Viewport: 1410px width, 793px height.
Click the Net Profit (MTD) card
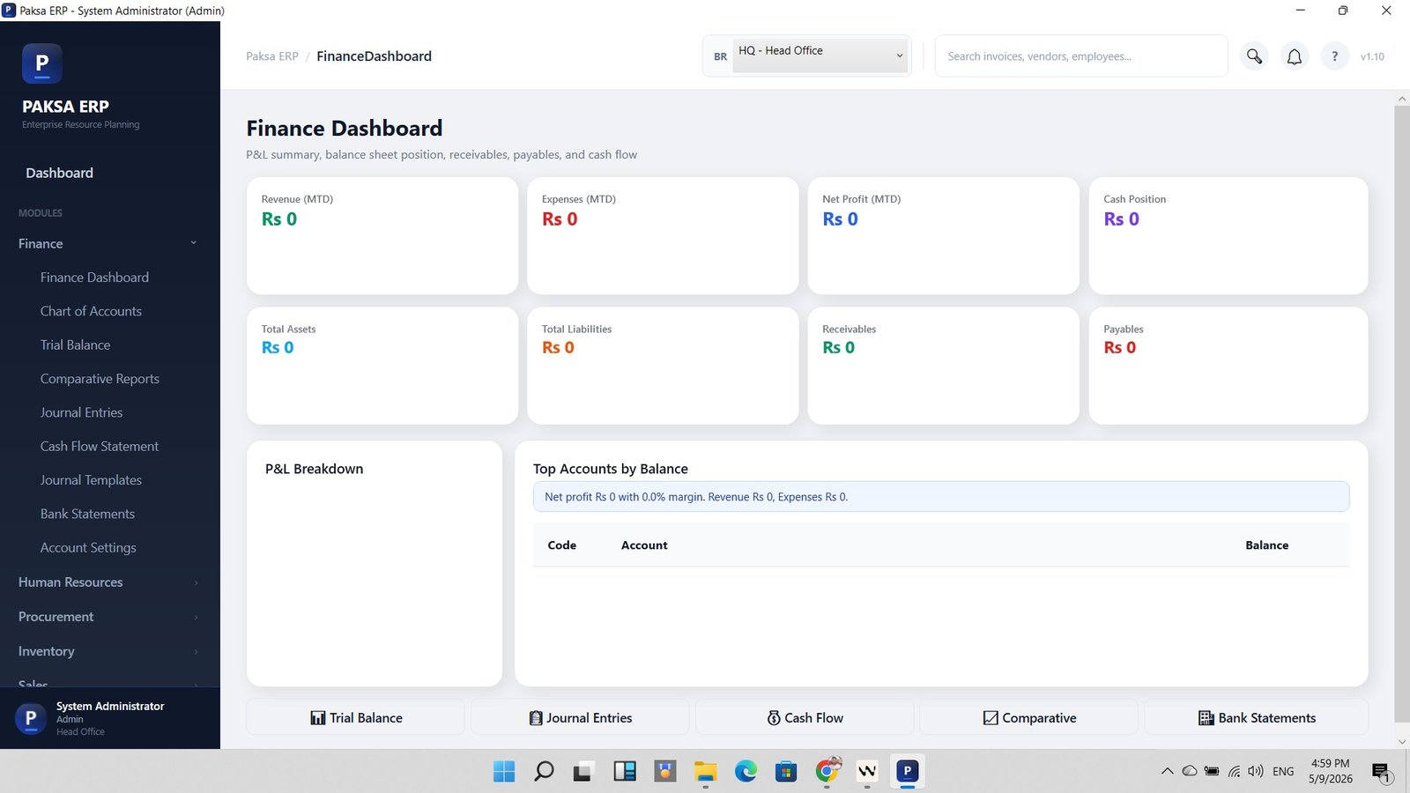tap(943, 235)
